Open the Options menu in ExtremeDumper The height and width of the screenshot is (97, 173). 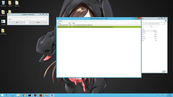60,21
